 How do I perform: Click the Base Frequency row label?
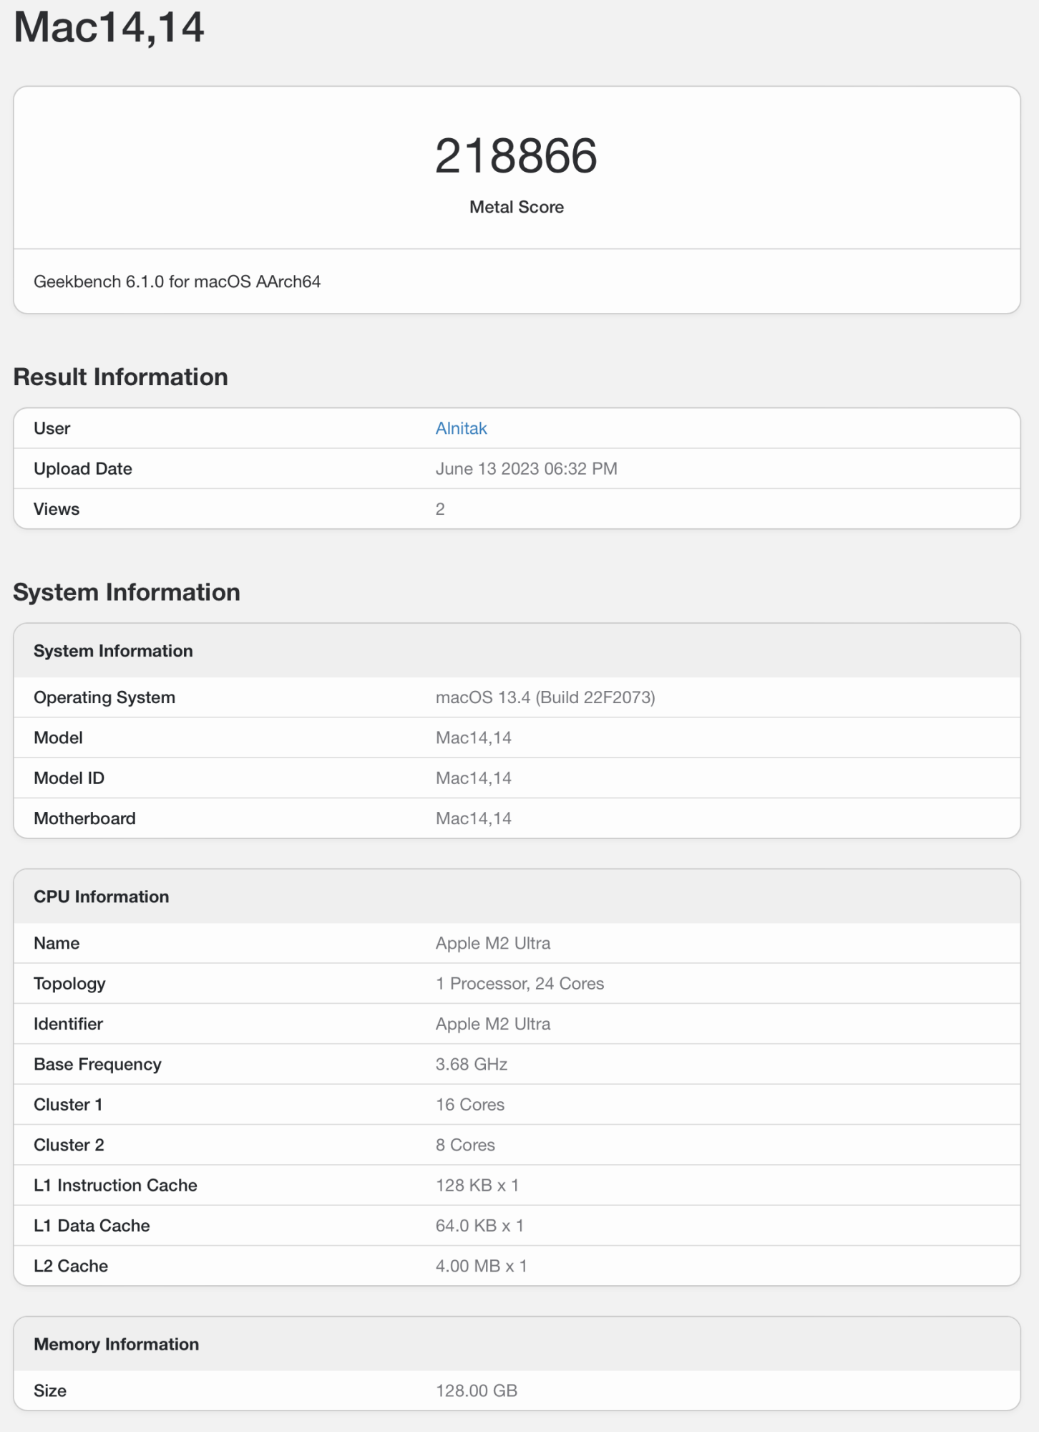[x=97, y=1064]
